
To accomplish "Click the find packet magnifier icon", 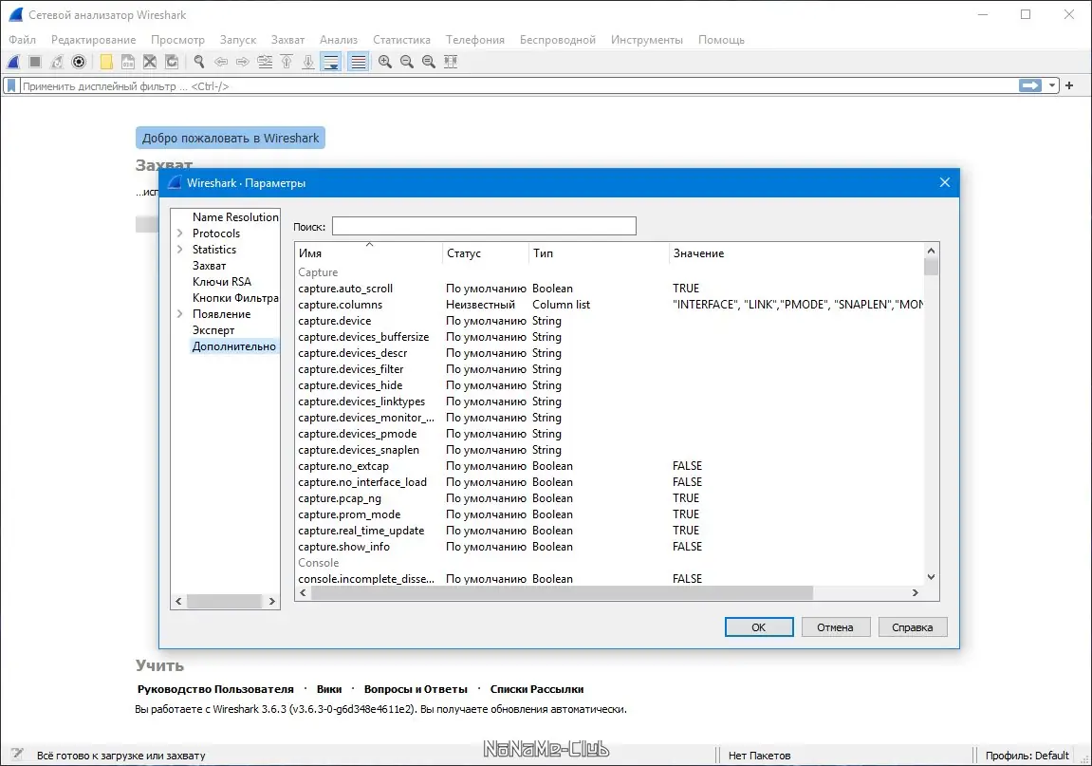I will 199,62.
